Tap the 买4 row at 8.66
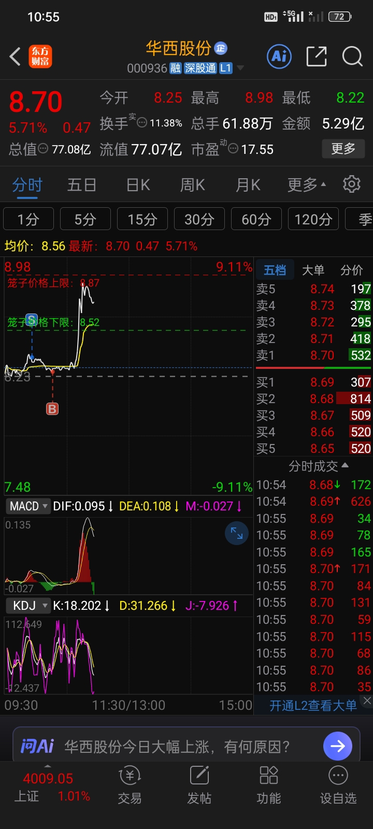The image size is (373, 829). click(313, 432)
